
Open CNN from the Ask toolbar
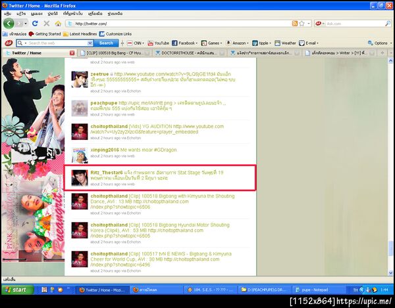pyautogui.click(x=136, y=43)
